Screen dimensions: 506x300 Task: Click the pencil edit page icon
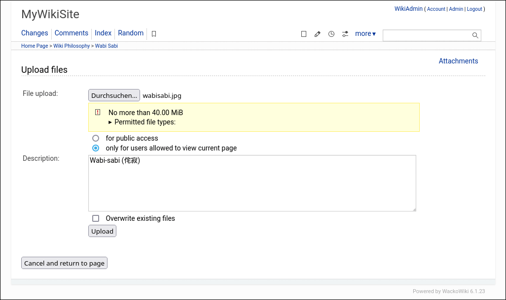(x=318, y=34)
